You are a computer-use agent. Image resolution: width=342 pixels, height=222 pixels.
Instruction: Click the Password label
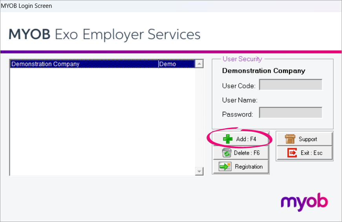pos(238,115)
